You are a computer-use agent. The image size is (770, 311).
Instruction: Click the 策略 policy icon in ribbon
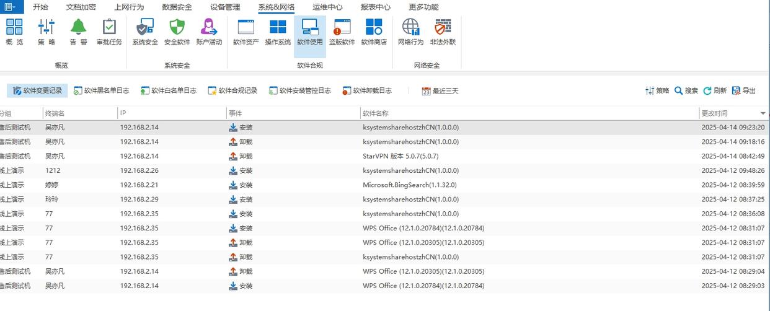[46, 32]
